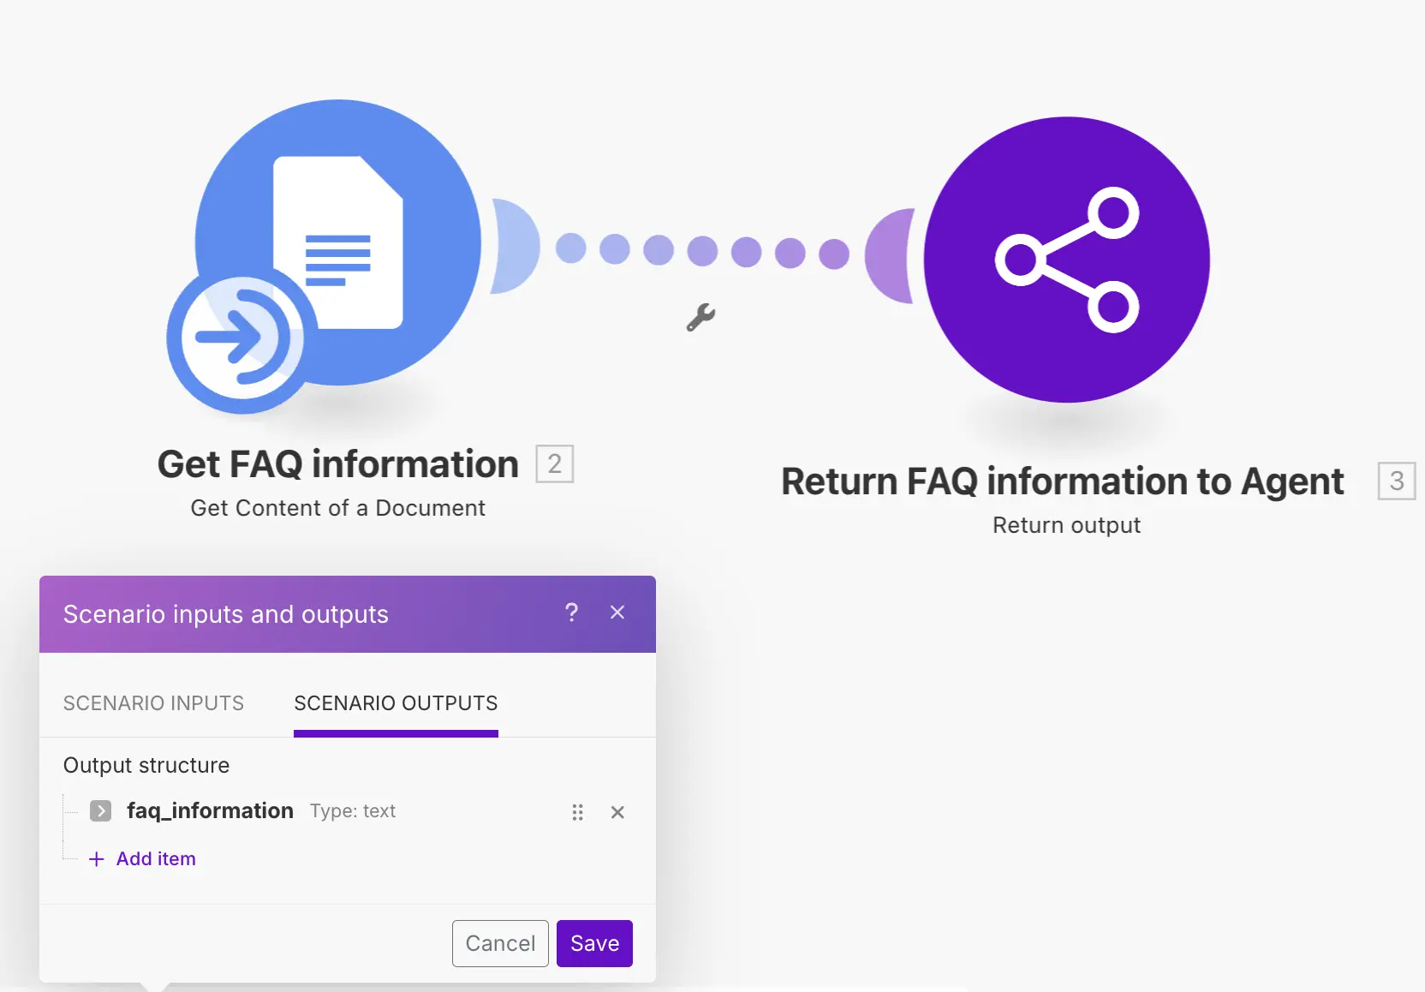Remove the faq_information output item
The height and width of the screenshot is (992, 1425).
(617, 812)
